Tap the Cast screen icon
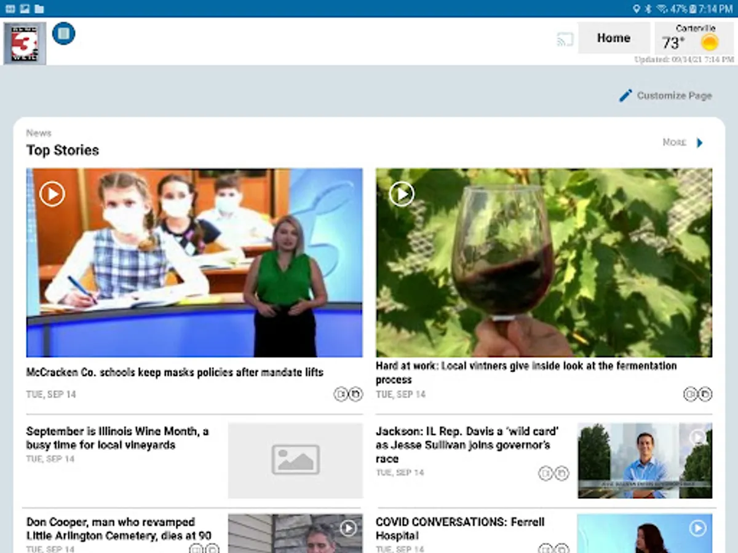Image resolution: width=738 pixels, height=553 pixels. click(565, 40)
